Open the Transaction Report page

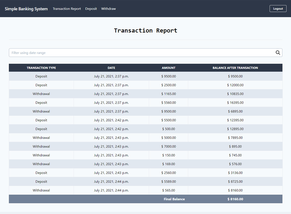click(x=67, y=9)
